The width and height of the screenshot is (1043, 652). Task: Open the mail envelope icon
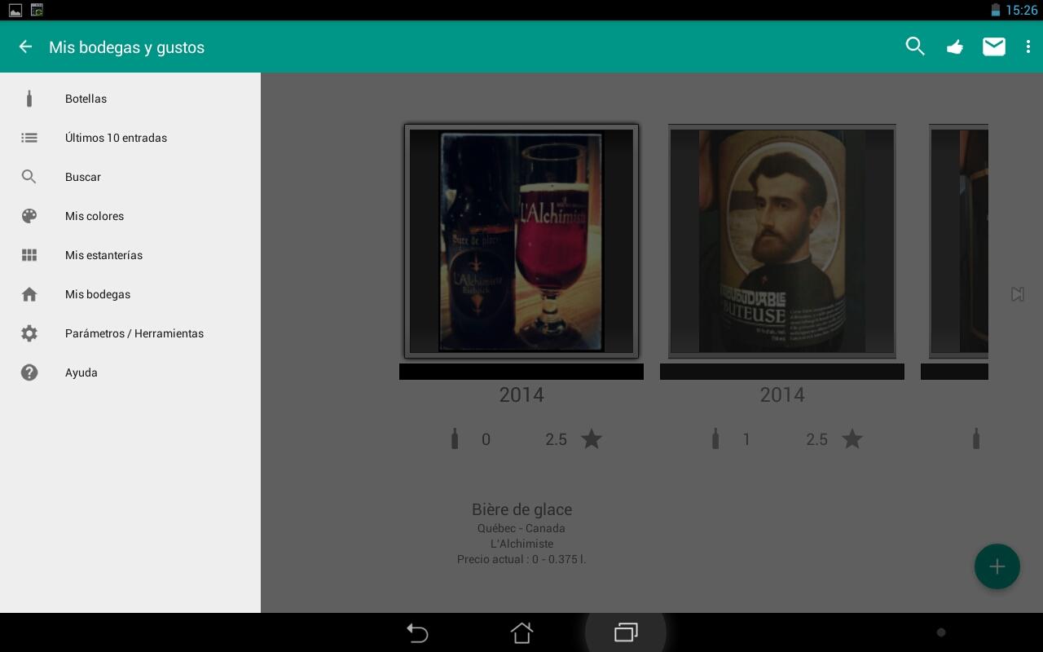click(x=994, y=46)
